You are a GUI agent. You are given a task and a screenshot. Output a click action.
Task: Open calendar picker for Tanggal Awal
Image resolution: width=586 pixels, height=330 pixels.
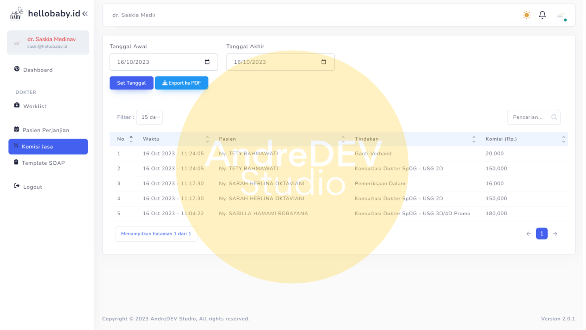207,62
